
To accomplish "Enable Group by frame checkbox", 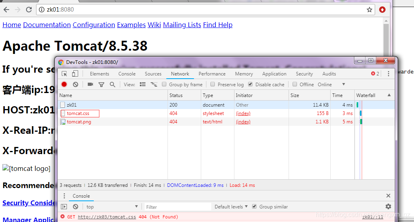I will pyautogui.click(x=164, y=84).
